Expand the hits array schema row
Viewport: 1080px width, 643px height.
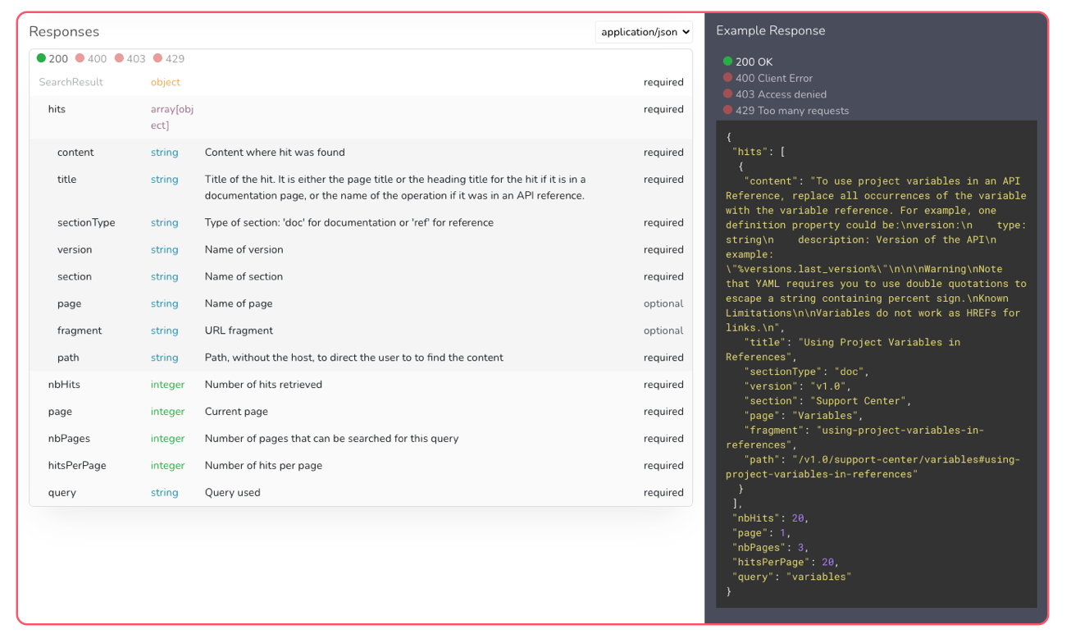point(56,109)
